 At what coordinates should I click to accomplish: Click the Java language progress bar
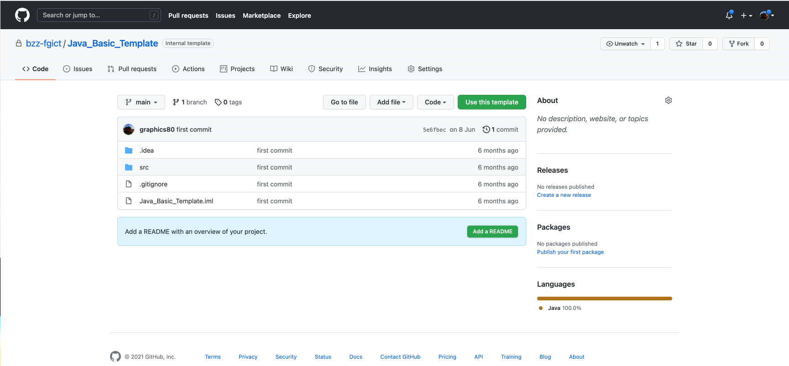point(604,299)
